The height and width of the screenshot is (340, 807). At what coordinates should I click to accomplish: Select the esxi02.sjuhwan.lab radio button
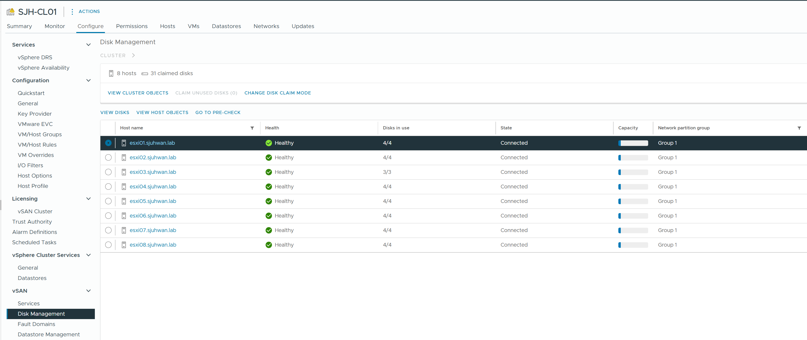click(x=108, y=158)
